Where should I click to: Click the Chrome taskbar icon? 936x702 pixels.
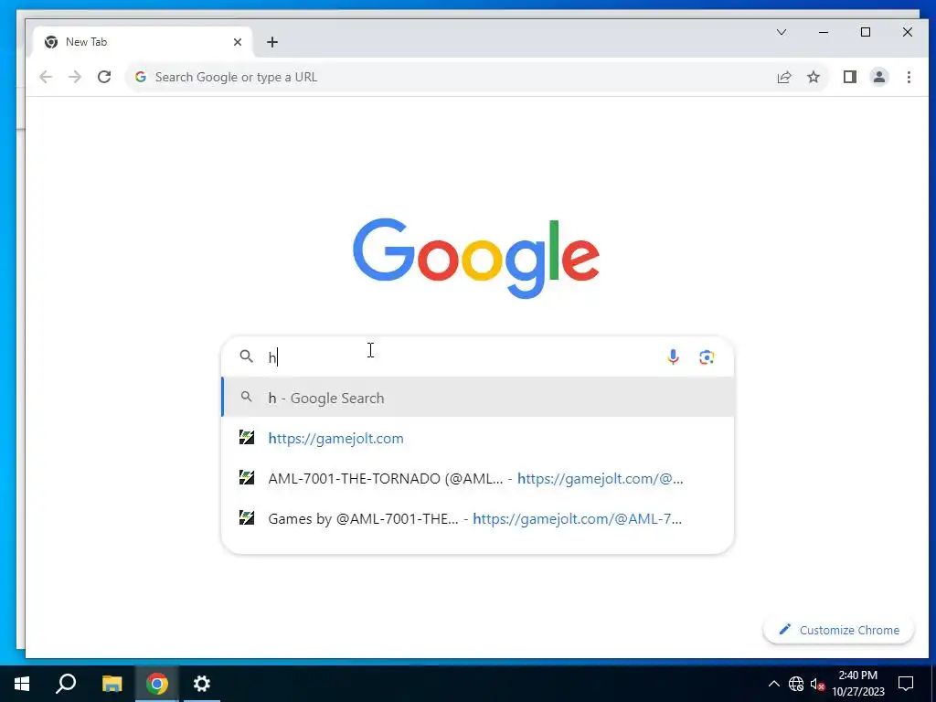click(156, 684)
